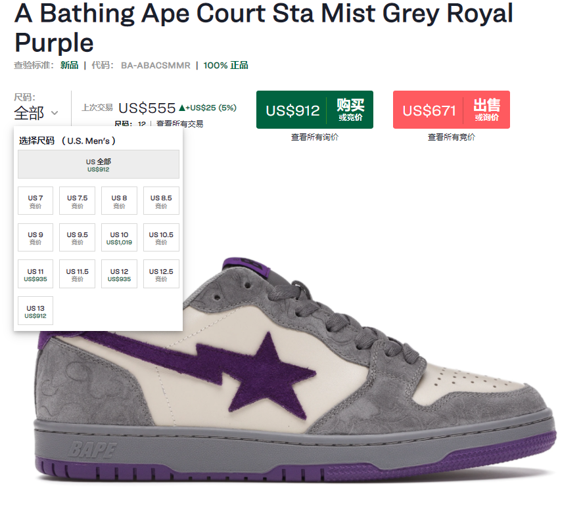
Task: Choose US 10 priced at US$1,019
Action: tap(120, 238)
